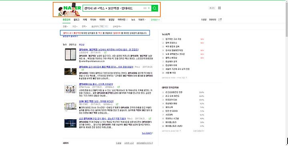Viewport: 288px width, 146px height.
Task: Open thumbnail of the SBS CNBC news result
Action: click(70, 106)
